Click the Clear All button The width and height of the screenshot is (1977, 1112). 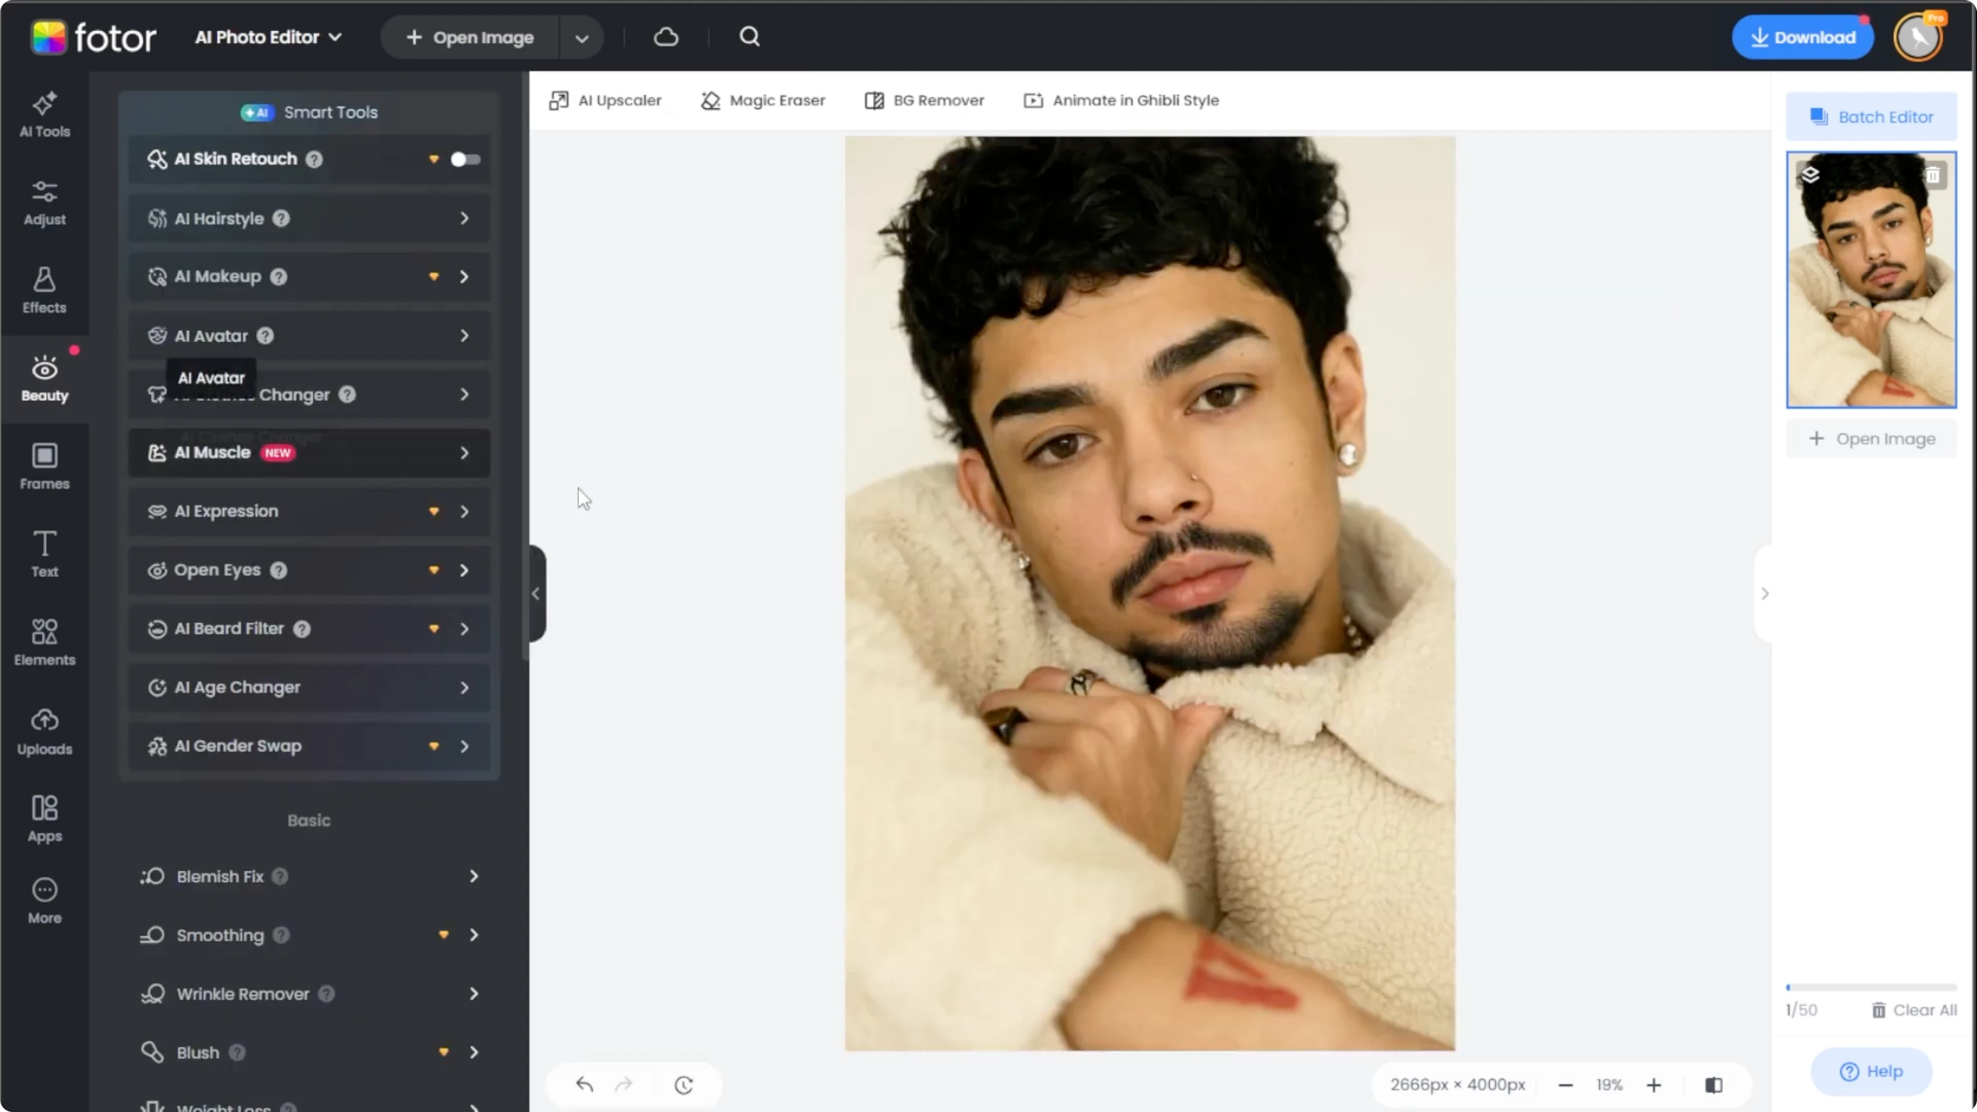point(1913,1010)
